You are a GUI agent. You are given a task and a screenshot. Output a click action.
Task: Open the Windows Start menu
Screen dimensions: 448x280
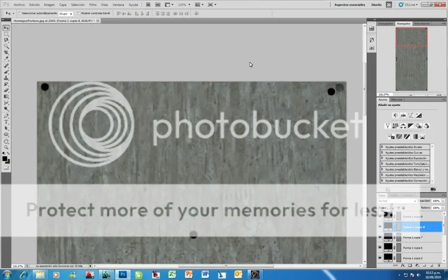point(7,275)
